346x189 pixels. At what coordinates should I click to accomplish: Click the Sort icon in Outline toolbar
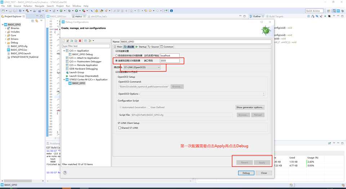point(313,16)
